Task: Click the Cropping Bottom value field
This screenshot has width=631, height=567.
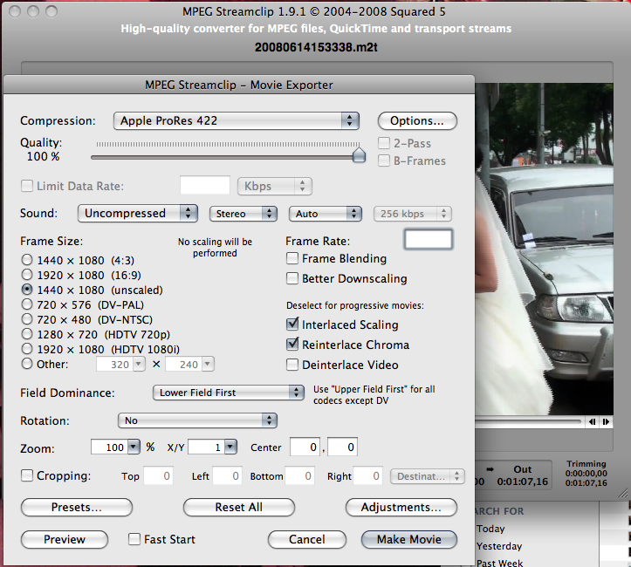Action: click(300, 476)
